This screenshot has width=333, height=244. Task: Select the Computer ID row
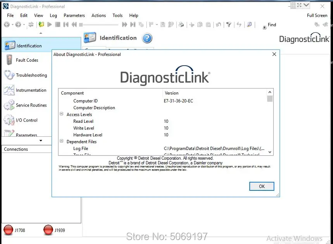162,101
